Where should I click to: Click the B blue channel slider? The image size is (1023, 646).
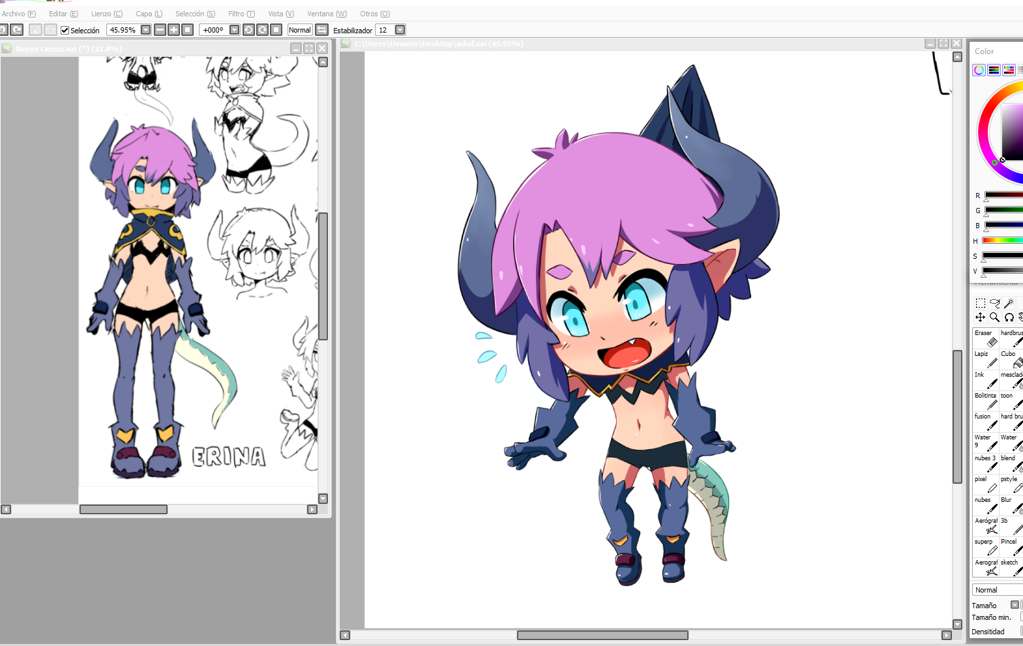pos(1003,225)
